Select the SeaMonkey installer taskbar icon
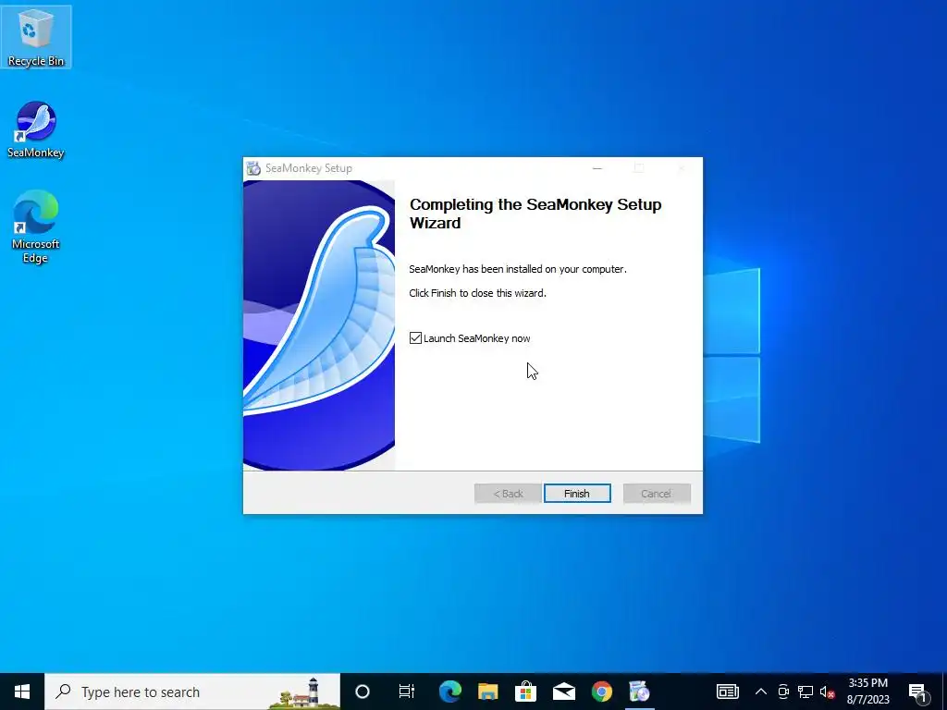This screenshot has width=947, height=710. click(639, 692)
